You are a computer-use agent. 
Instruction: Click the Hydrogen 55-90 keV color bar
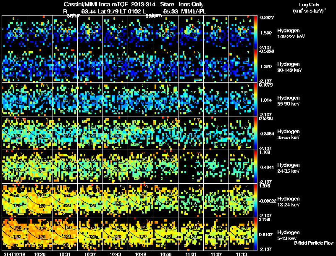coord(255,100)
